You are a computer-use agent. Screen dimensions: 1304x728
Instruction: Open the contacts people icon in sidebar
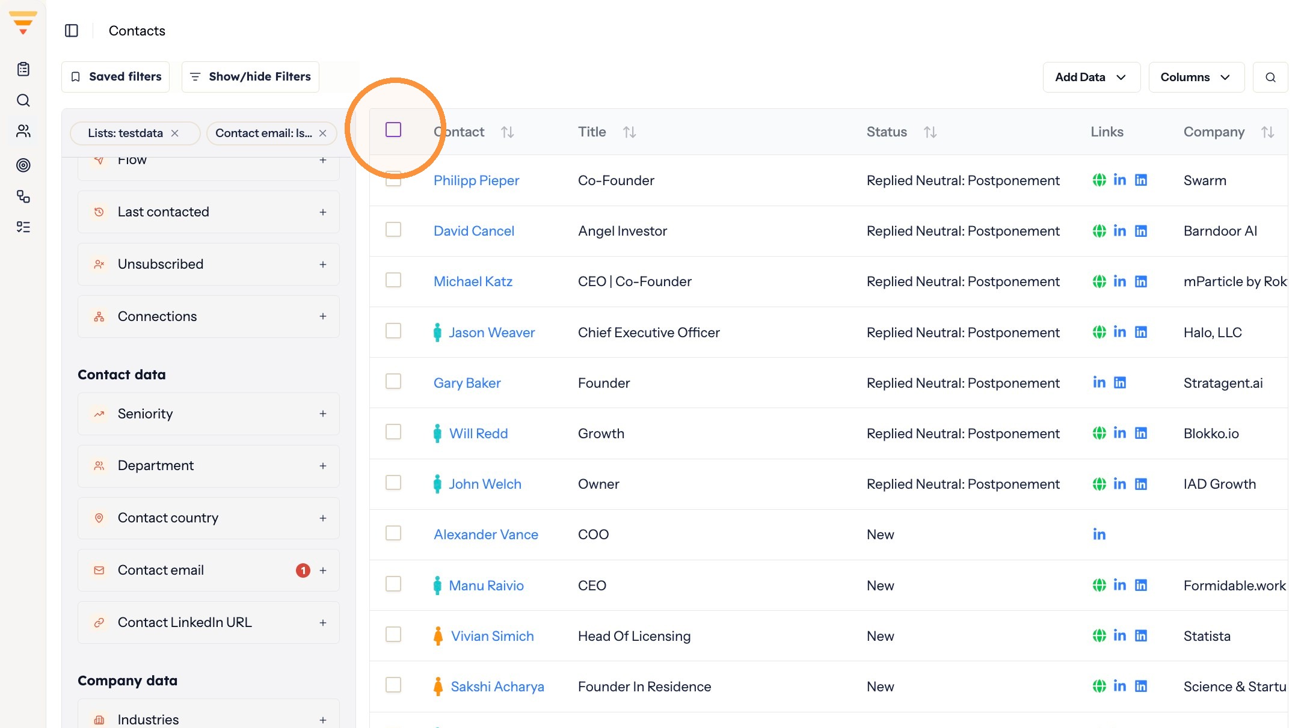23,131
